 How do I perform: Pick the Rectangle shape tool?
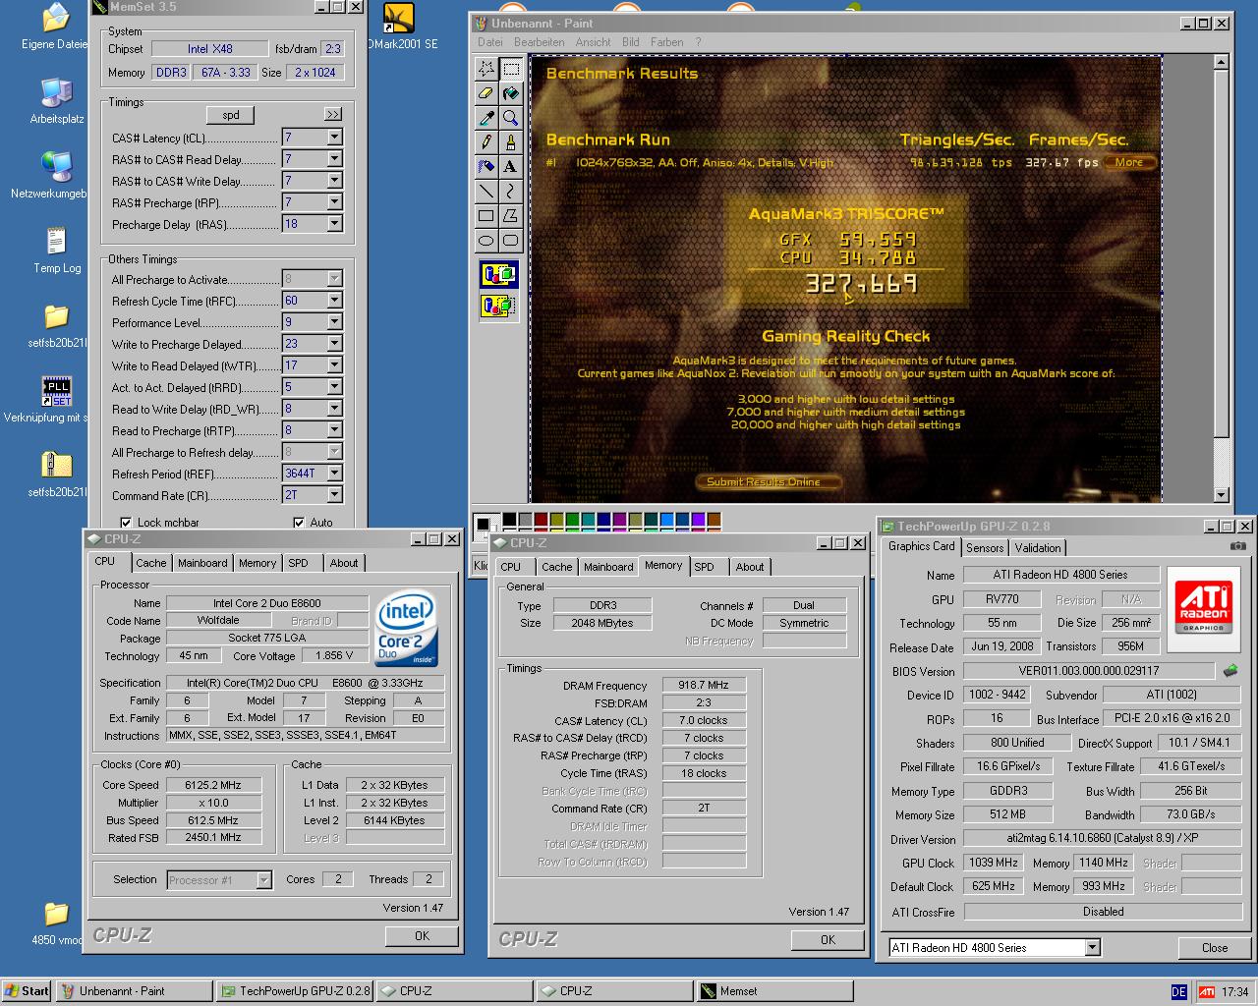[x=486, y=215]
